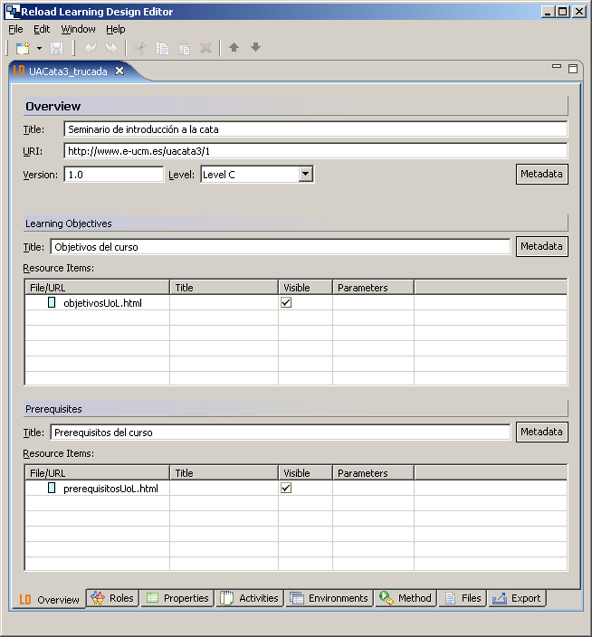Click the Redo arrow toolbar icon

(112, 48)
